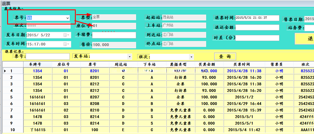Sort by the 车牌号 column header
The width and height of the screenshot is (314, 134).
[x=38, y=64]
